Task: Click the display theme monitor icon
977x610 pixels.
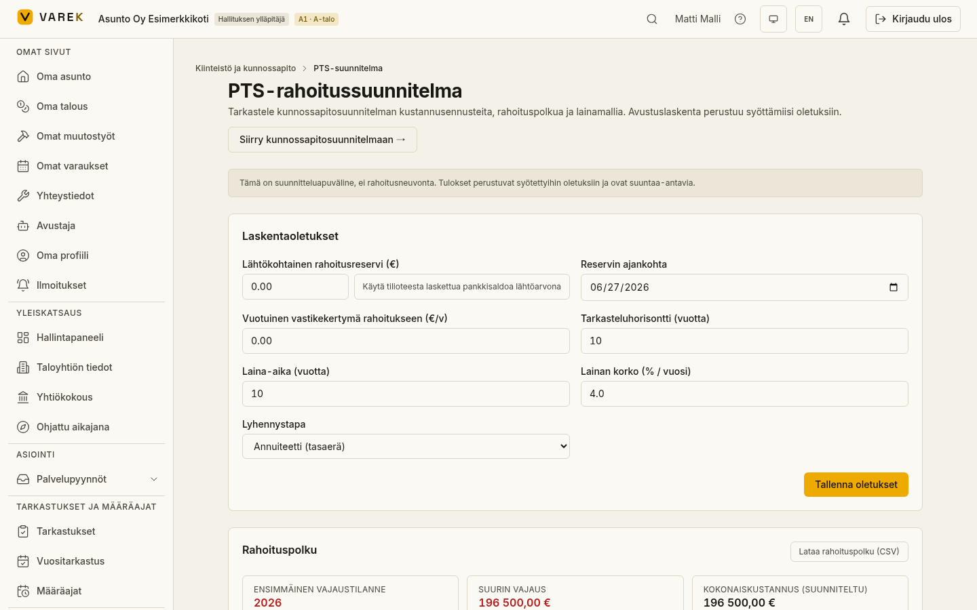Action: (773, 19)
